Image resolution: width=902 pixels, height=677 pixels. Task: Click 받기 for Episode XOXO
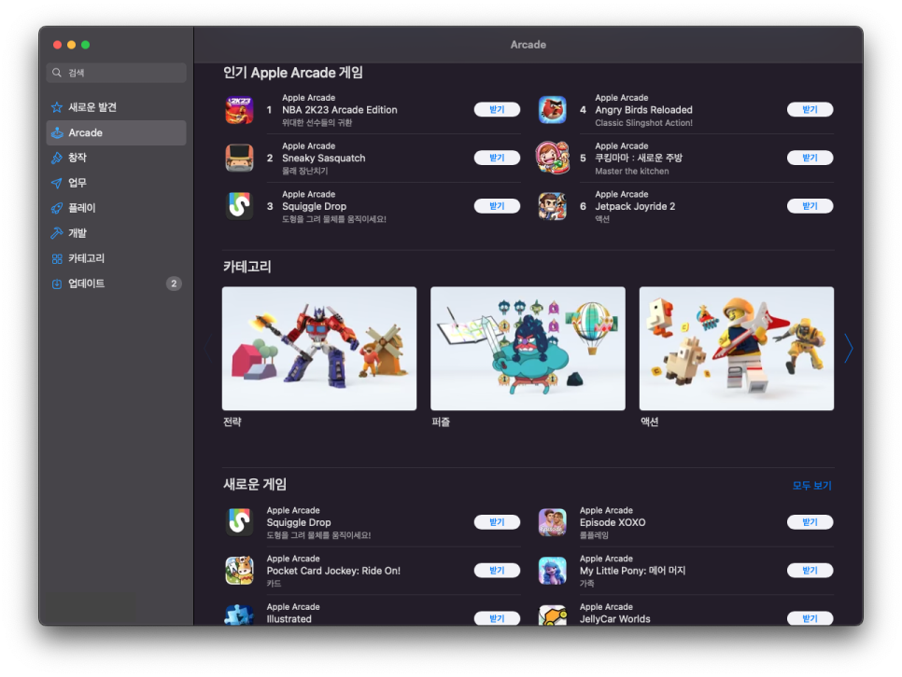pyautogui.click(x=810, y=522)
